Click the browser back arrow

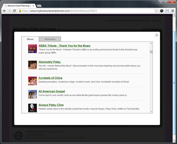[4, 11]
